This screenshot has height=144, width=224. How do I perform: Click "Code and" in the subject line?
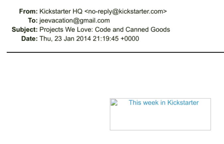[109, 30]
